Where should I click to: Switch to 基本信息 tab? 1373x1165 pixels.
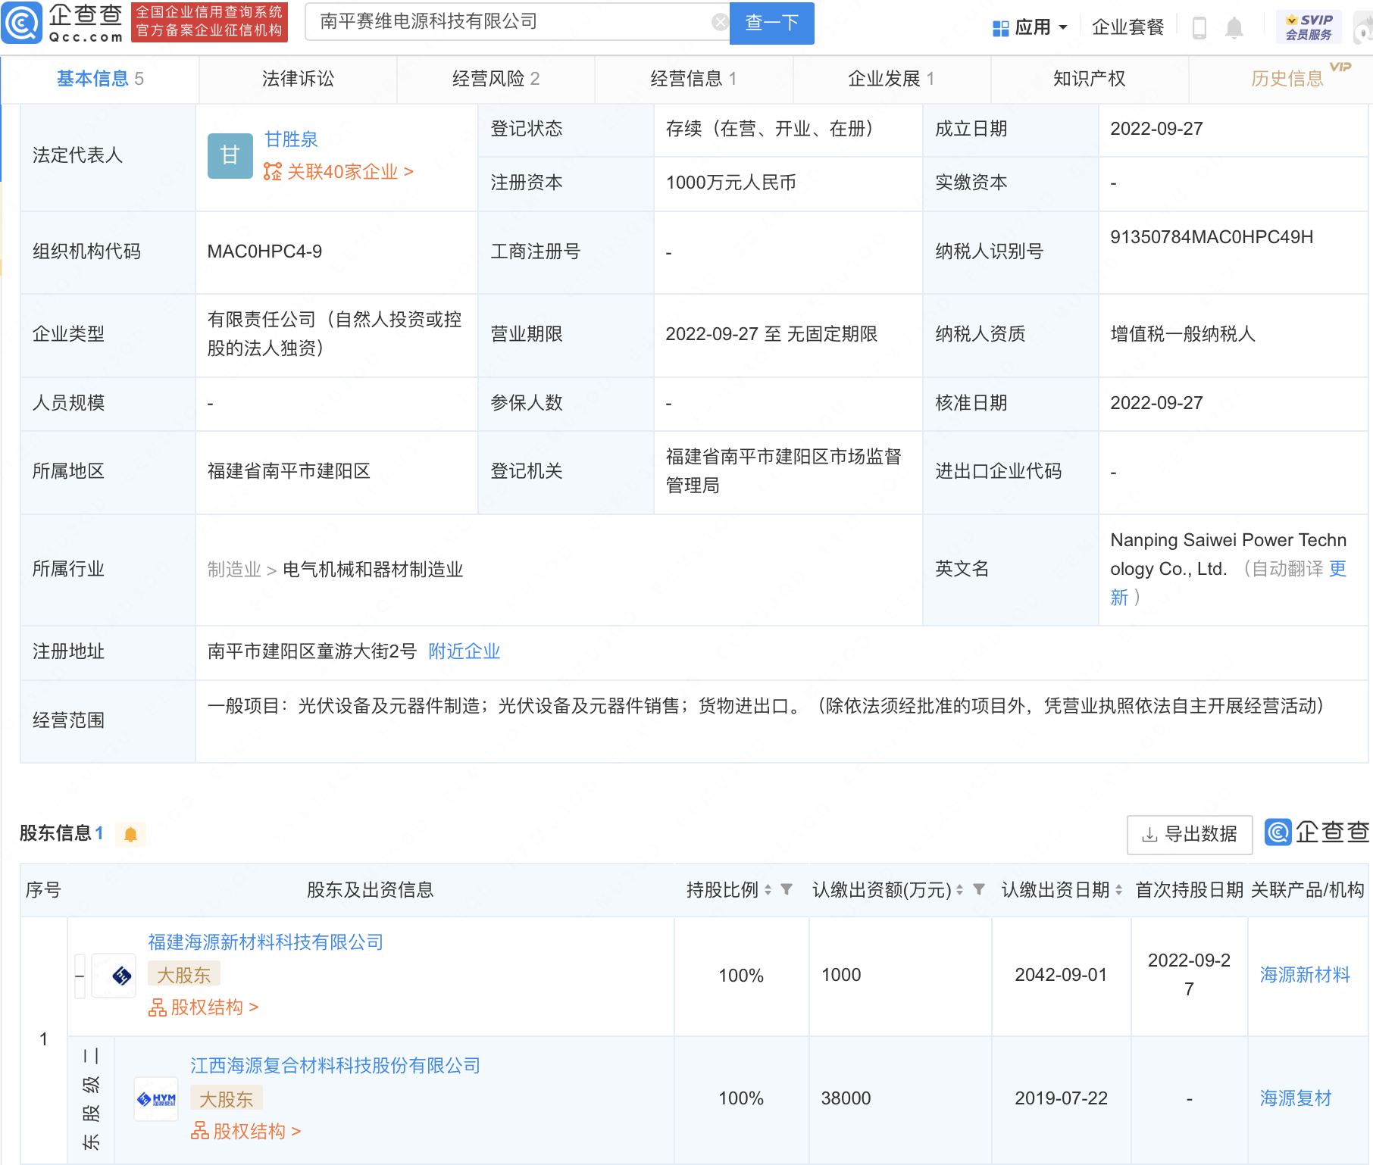(100, 79)
